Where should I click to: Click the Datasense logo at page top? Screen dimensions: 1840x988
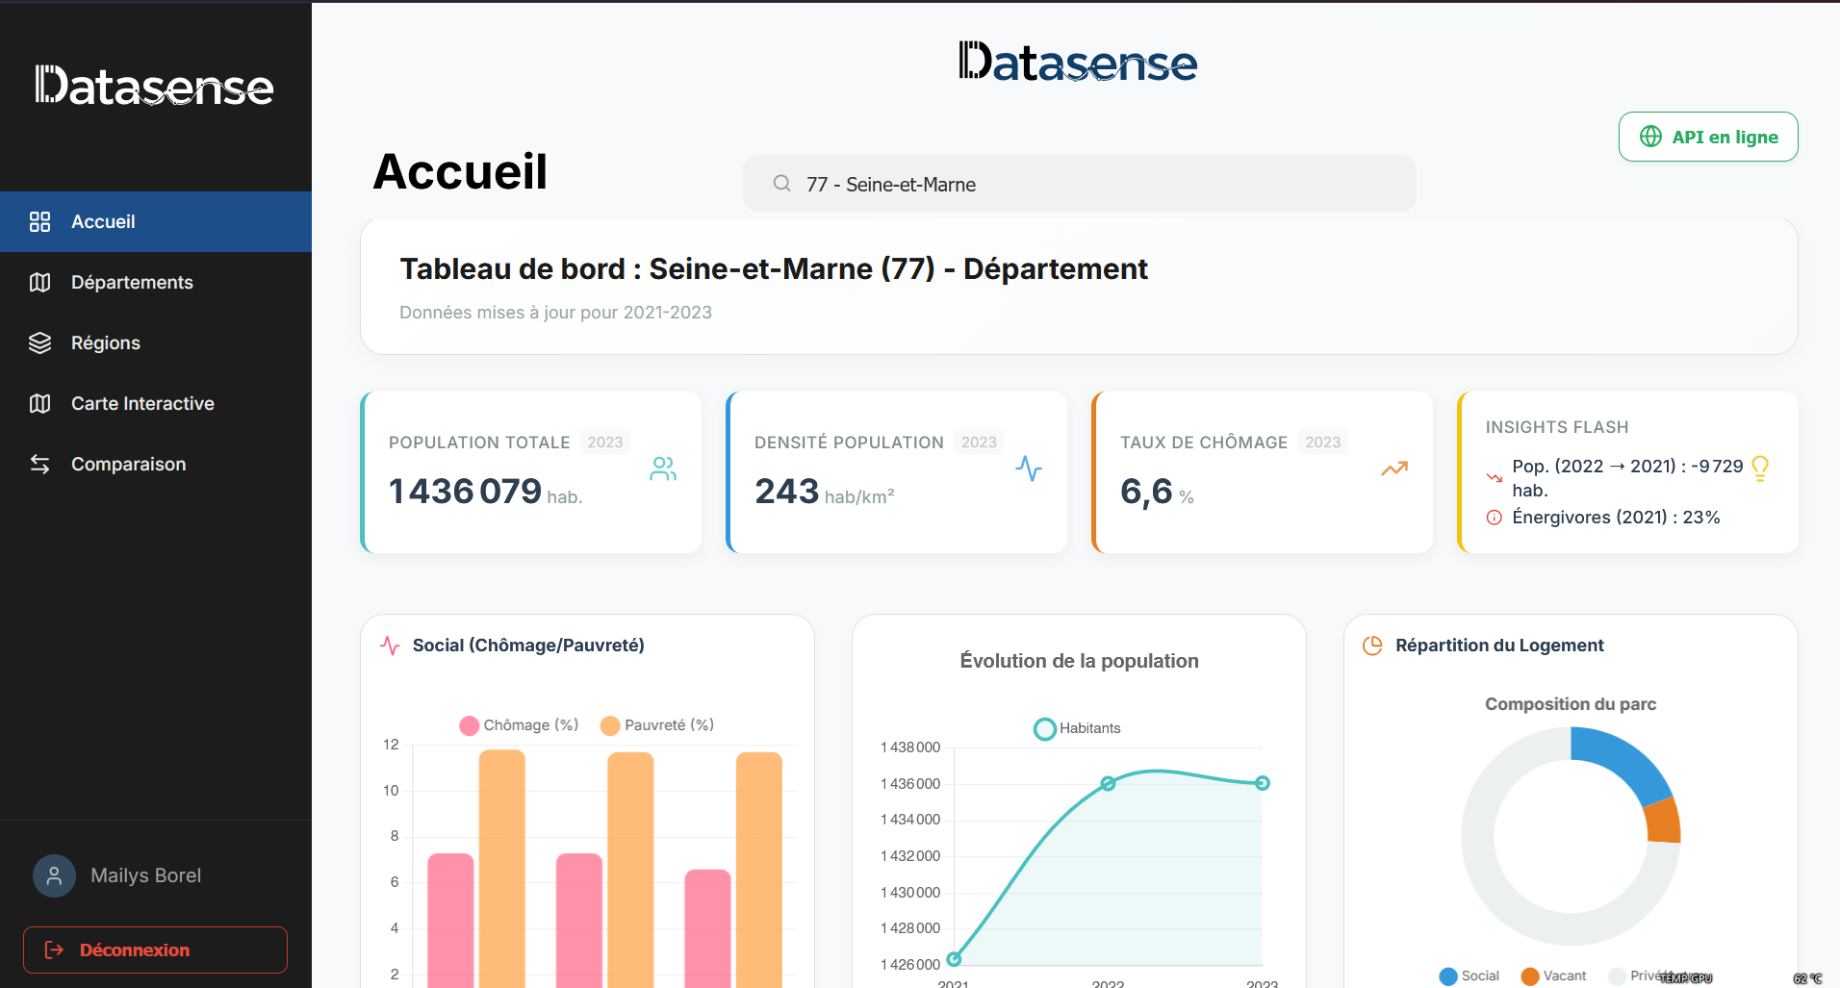pos(1078,62)
